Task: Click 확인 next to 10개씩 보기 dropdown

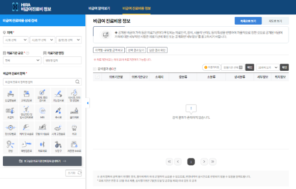Action: pos(284,67)
